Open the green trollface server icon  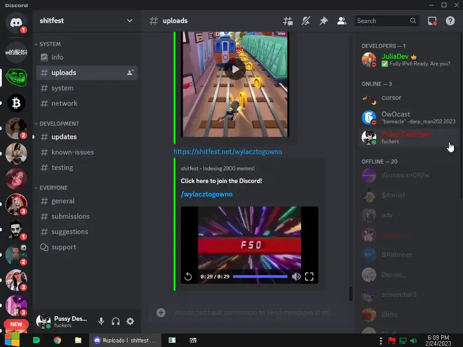pyautogui.click(x=16, y=78)
